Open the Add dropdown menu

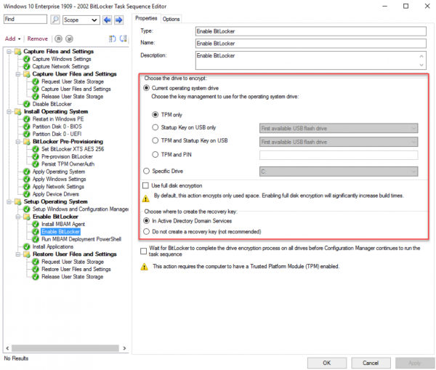click(x=12, y=39)
